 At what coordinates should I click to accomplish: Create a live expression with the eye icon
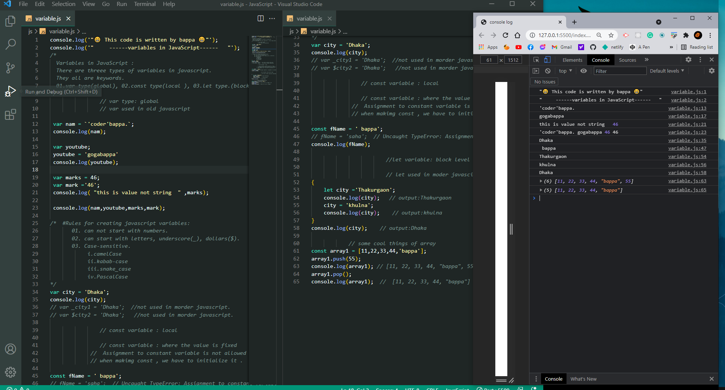583,71
